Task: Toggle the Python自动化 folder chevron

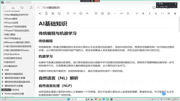Action: click(3, 90)
